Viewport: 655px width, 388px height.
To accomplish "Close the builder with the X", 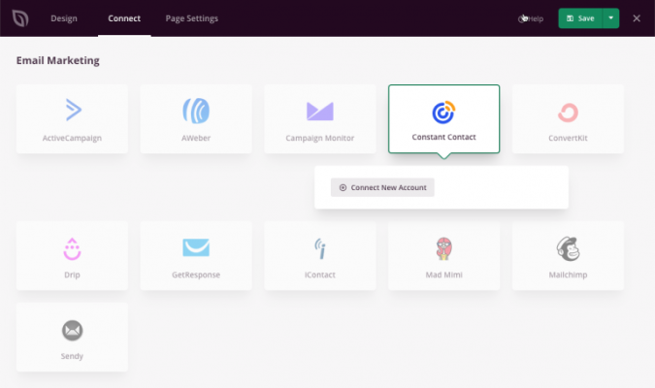I will click(x=637, y=18).
